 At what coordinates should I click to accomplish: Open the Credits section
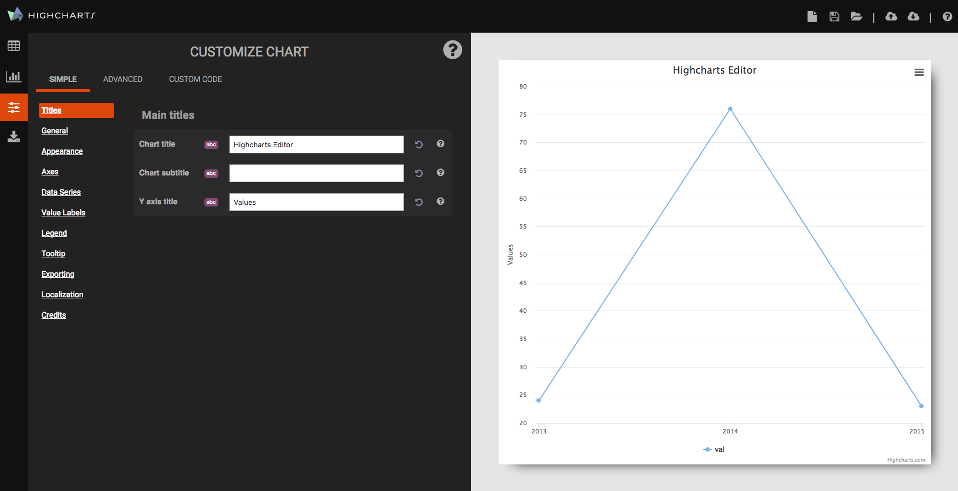tap(54, 315)
